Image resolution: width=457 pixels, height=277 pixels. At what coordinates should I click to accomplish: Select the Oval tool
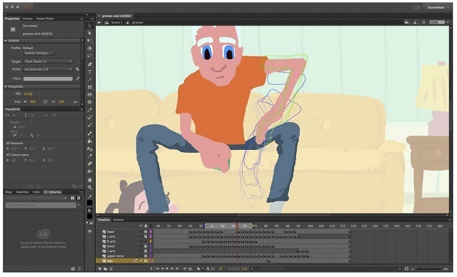click(90, 95)
